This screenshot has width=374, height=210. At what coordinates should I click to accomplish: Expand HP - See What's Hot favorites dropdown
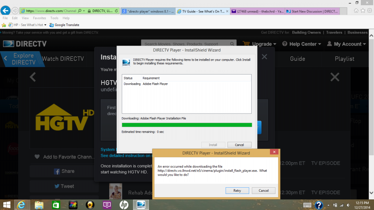coord(45,25)
